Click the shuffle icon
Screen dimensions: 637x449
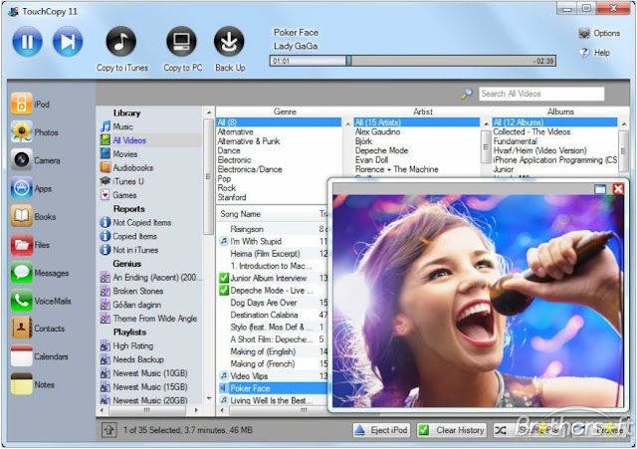coord(501,430)
